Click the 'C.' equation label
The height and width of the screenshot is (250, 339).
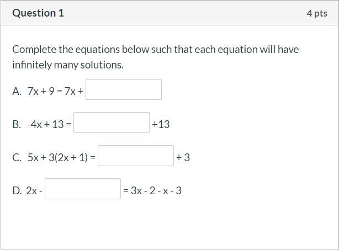[x=17, y=157]
